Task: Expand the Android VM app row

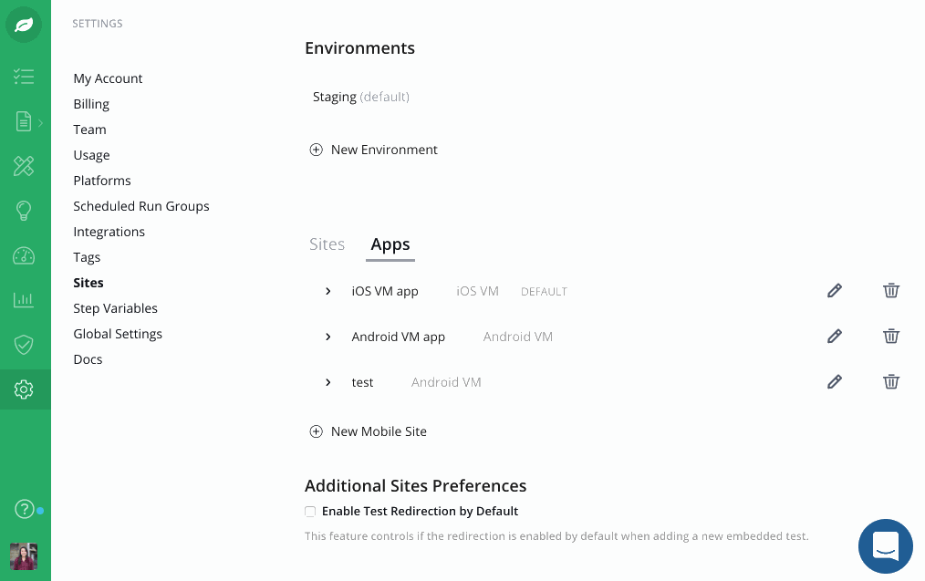Action: click(x=328, y=337)
